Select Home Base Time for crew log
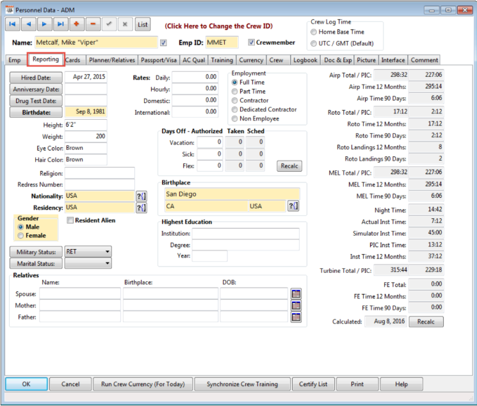 (313, 32)
